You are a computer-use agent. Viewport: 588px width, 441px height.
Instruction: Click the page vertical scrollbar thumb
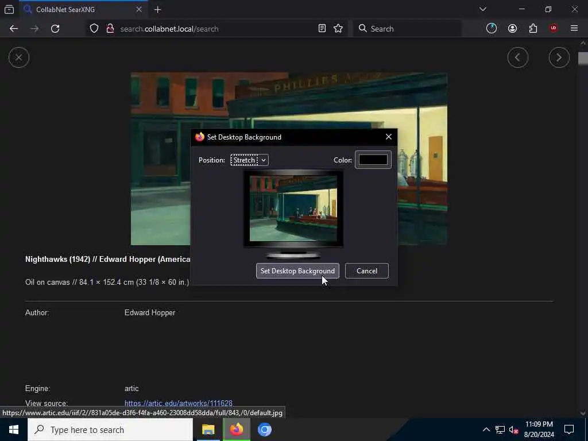(583, 59)
